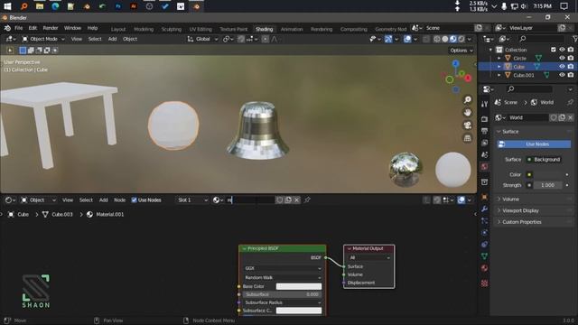Open the Edit menu
The image size is (578, 325).
(33, 28)
